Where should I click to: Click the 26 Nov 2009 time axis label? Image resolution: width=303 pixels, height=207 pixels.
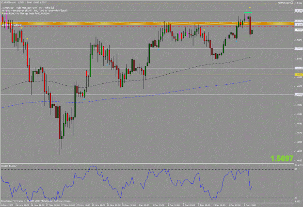7,205
